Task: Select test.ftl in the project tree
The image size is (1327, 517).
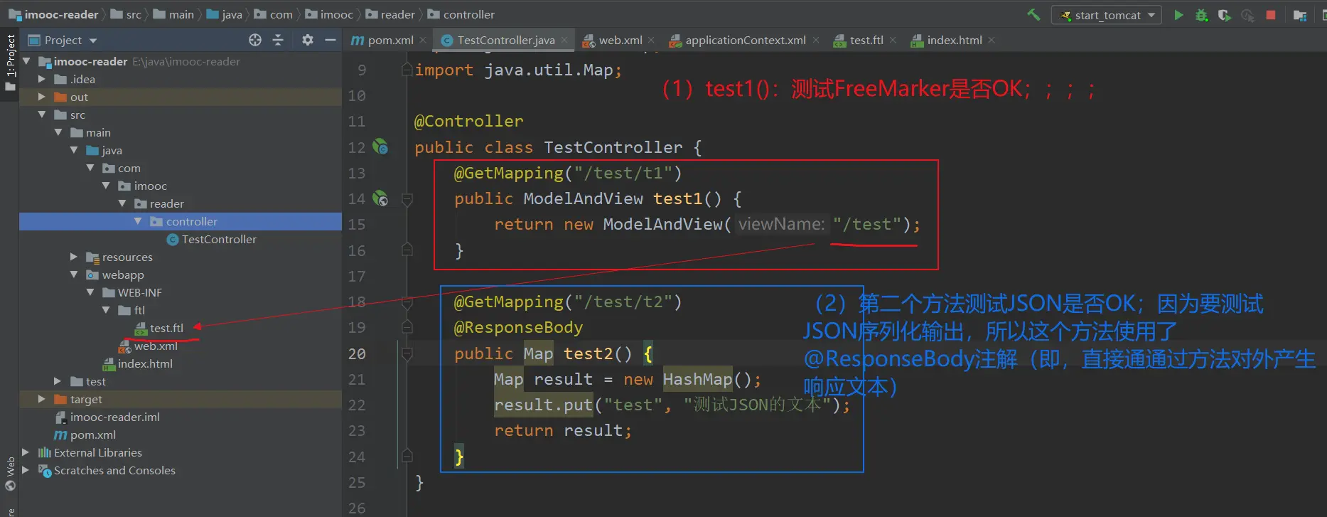Action: (166, 328)
